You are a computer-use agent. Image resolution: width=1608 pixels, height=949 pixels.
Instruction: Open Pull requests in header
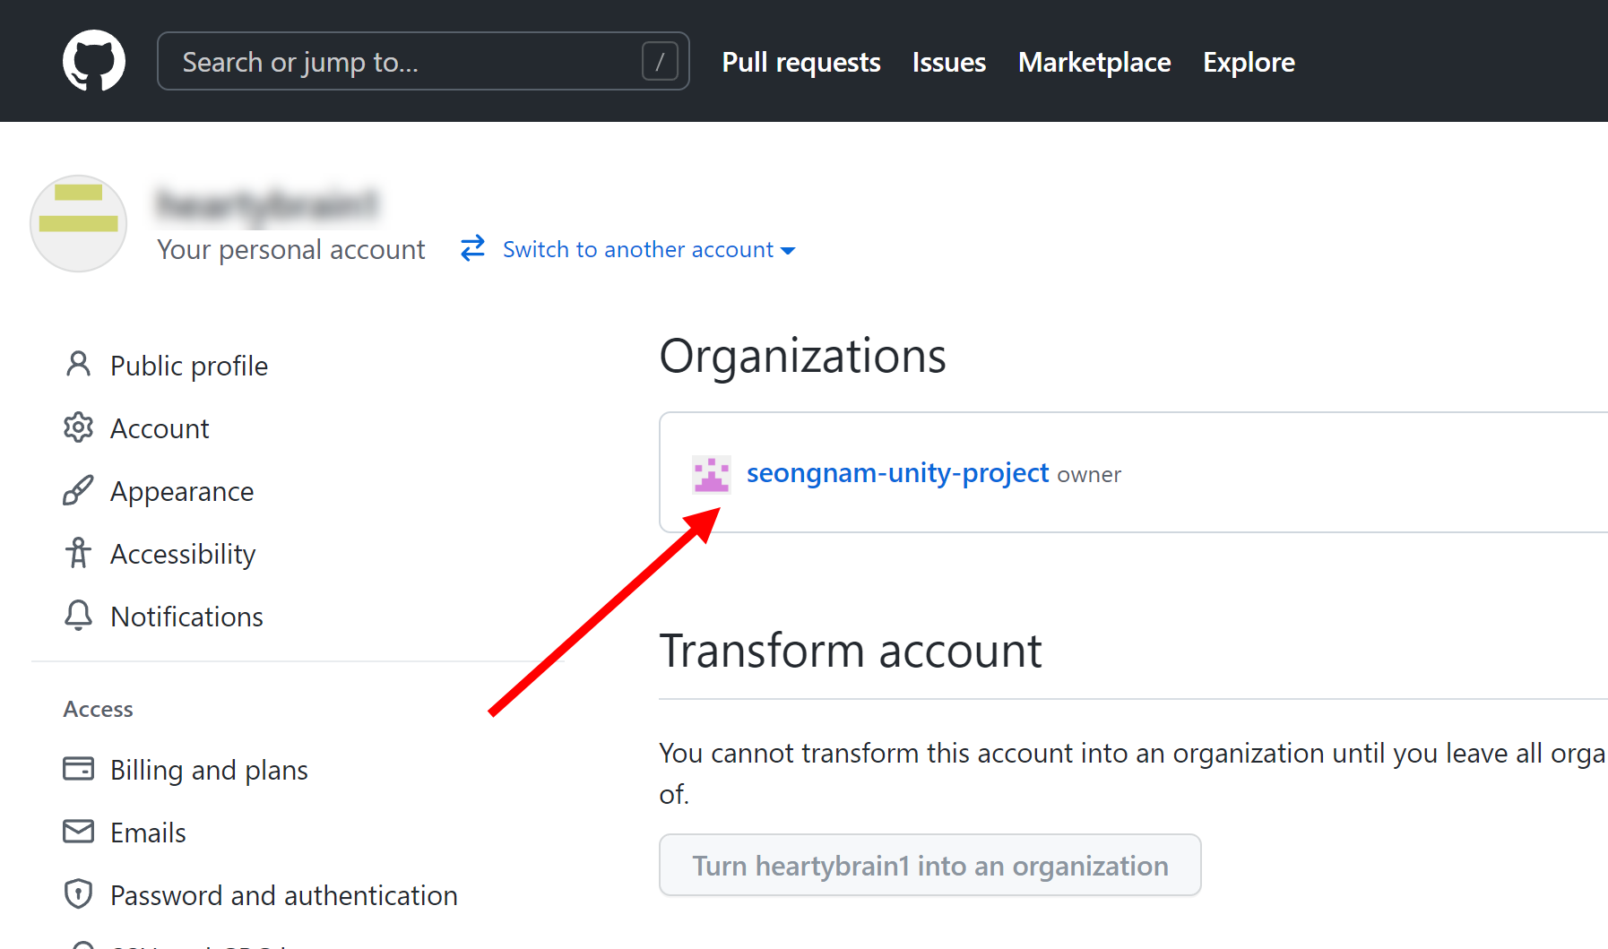pos(801,62)
